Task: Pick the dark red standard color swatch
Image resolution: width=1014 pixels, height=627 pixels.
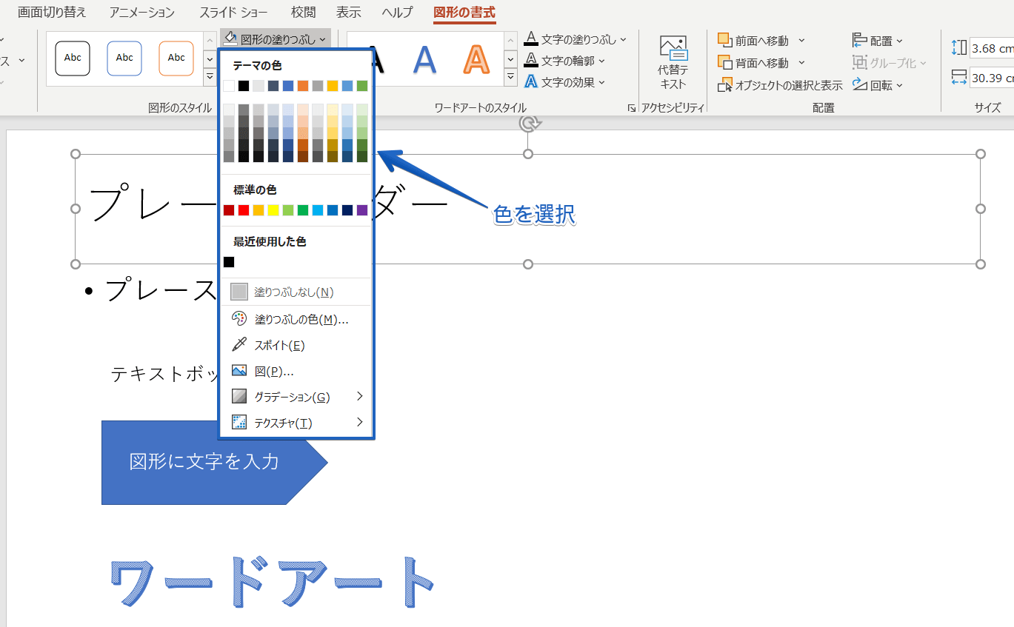Action: [229, 210]
